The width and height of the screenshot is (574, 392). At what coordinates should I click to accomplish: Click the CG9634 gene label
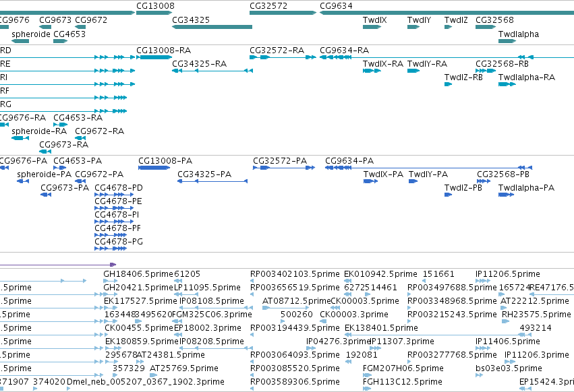pyautogui.click(x=336, y=6)
